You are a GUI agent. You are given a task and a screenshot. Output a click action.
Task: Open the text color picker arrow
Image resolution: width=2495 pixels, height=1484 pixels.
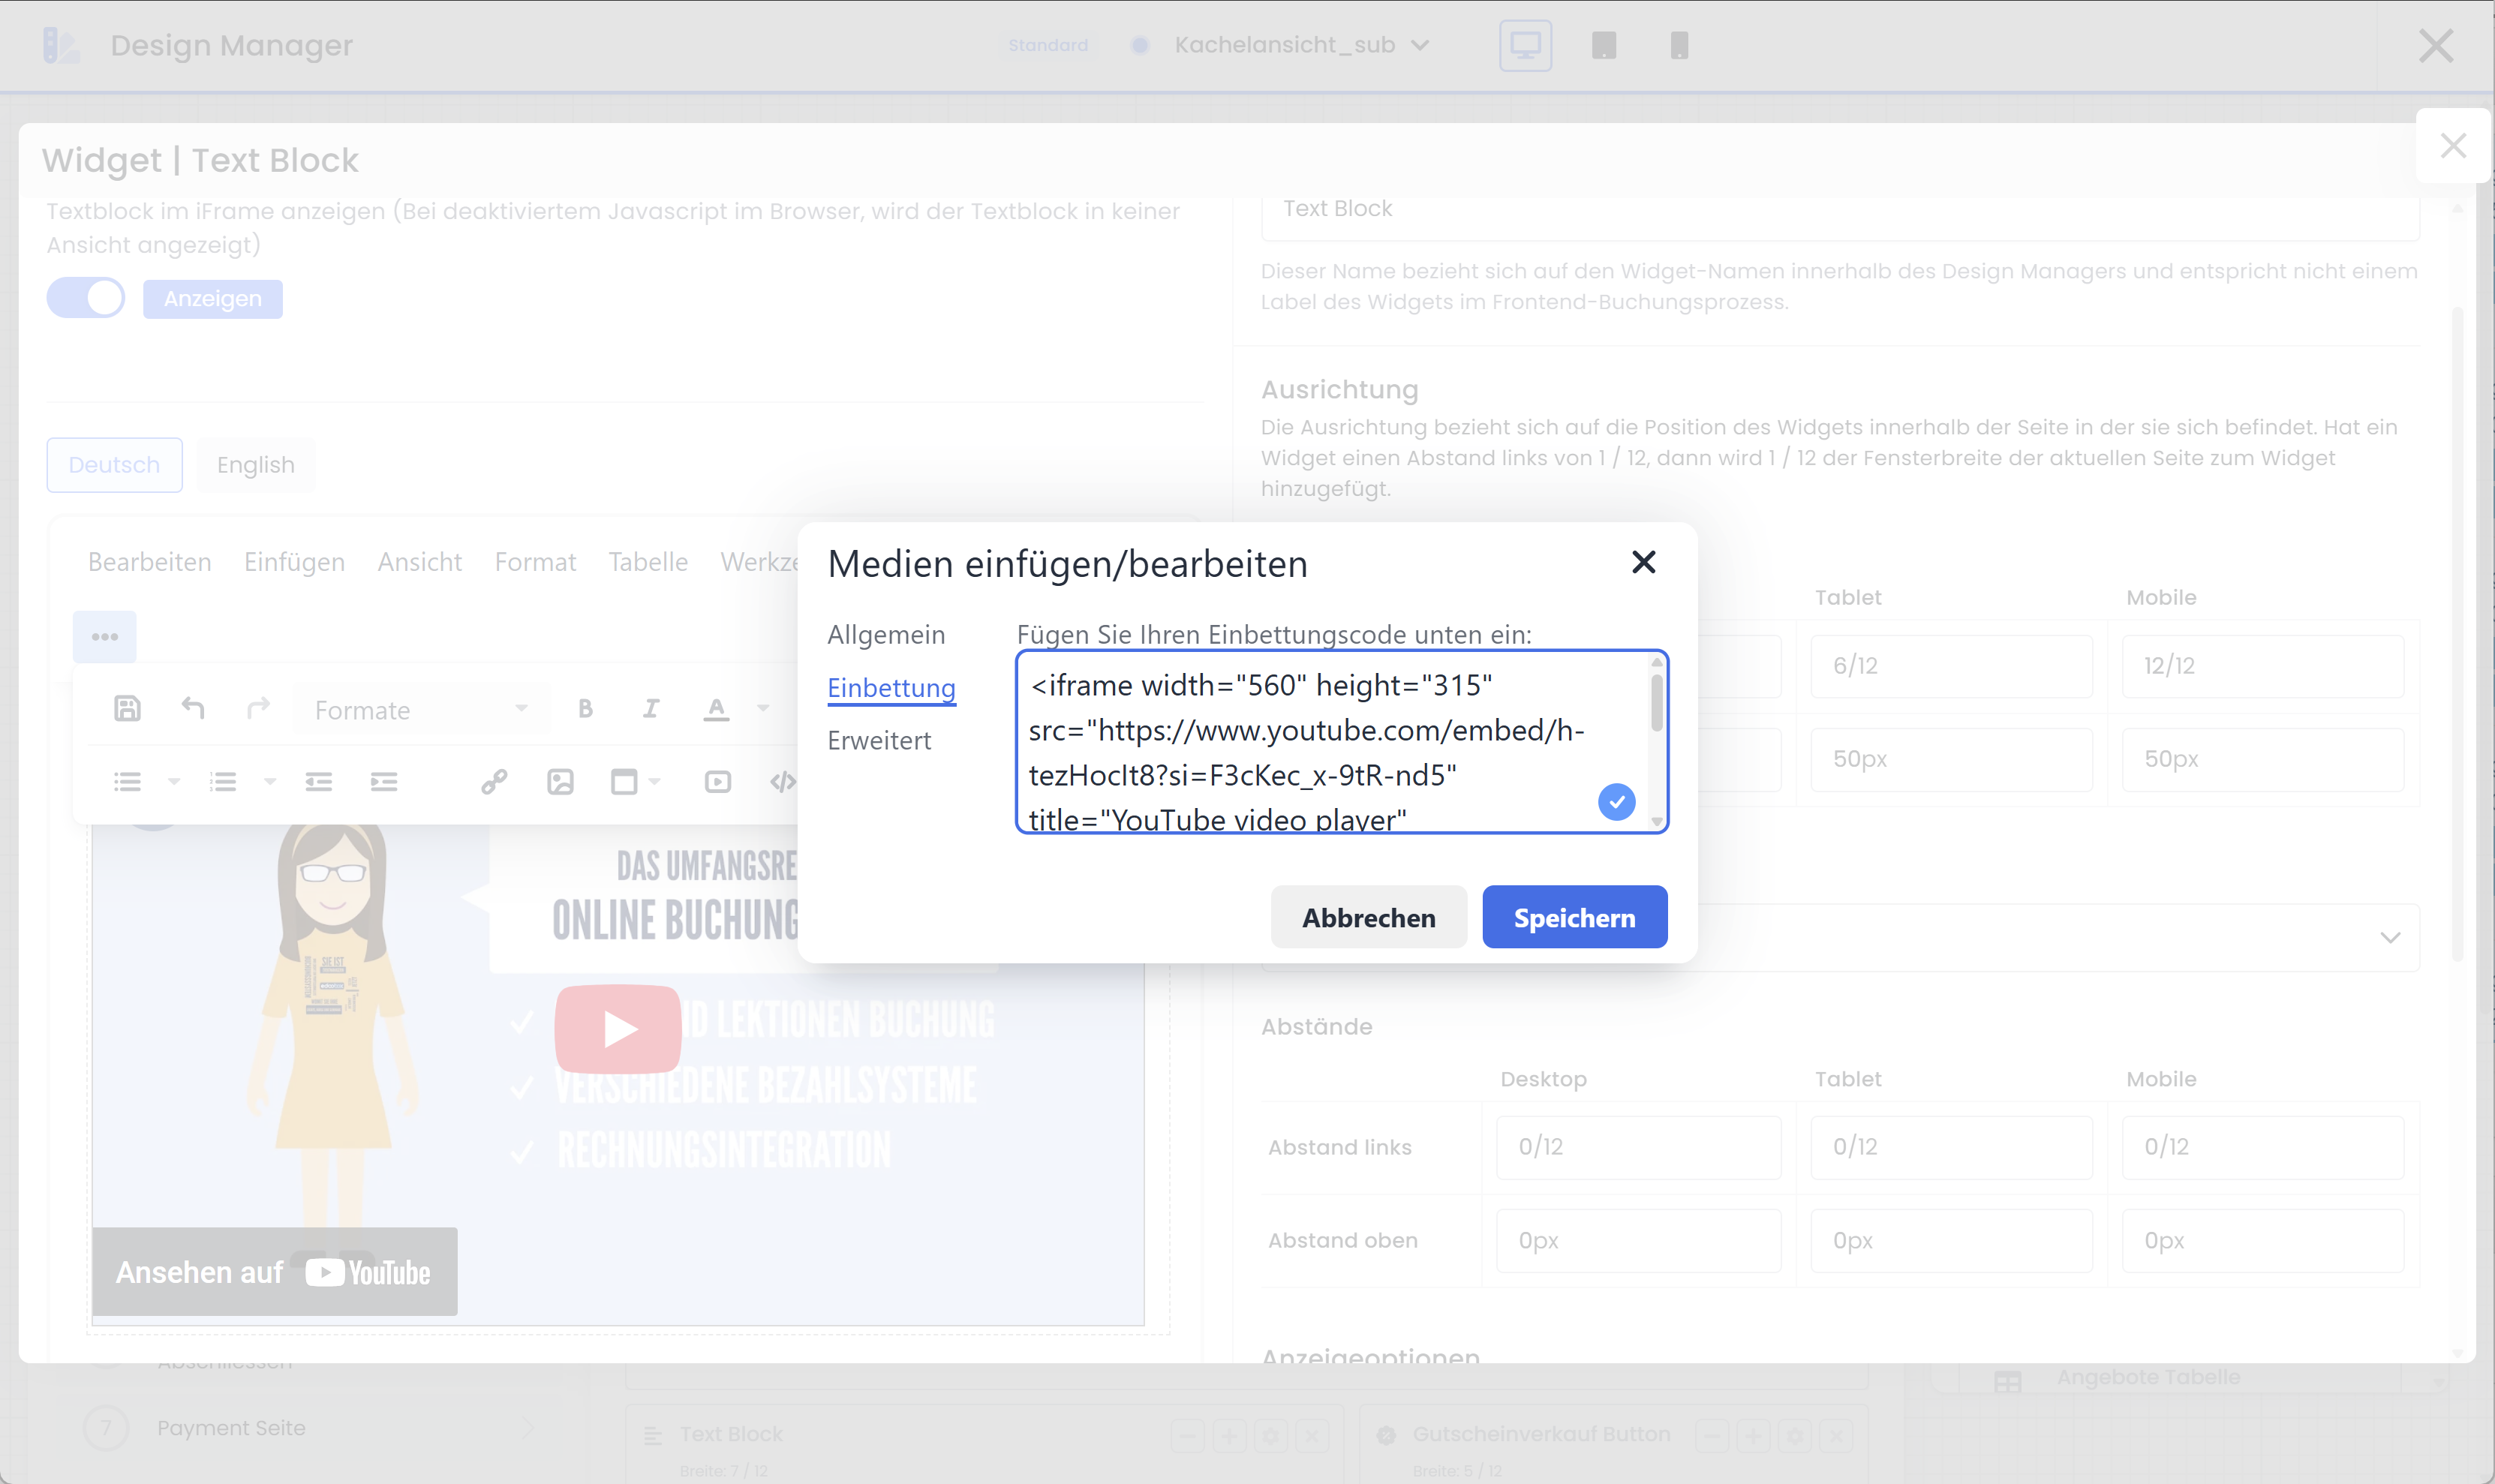click(x=764, y=709)
